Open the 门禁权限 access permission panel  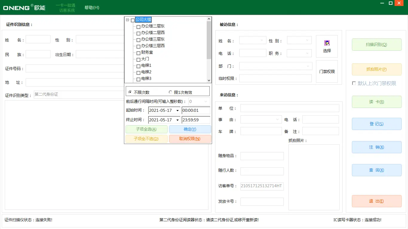click(326, 71)
